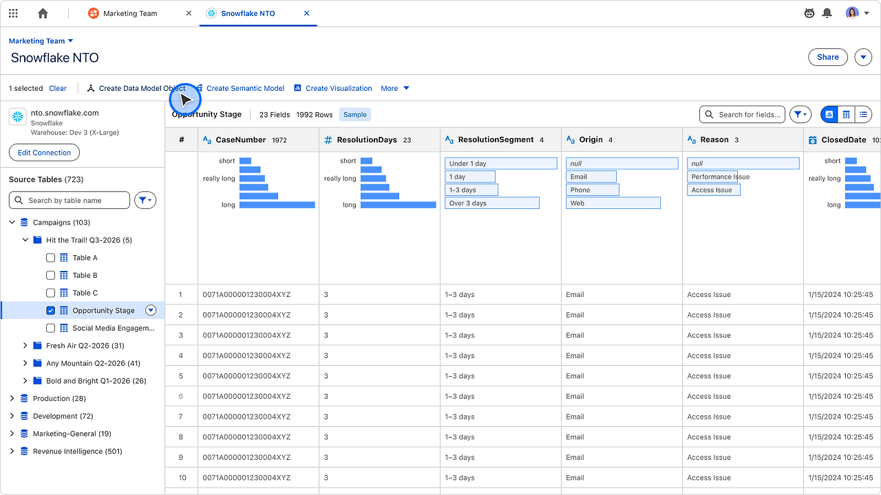Focus the Search by table name box
The image size is (881, 495).
pyautogui.click(x=70, y=200)
